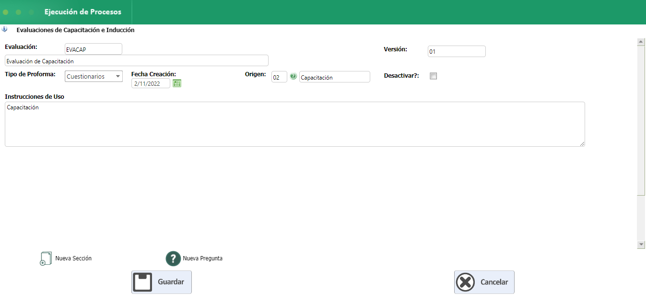
Task: Click the Fecha Creación date field
Action: coord(151,83)
